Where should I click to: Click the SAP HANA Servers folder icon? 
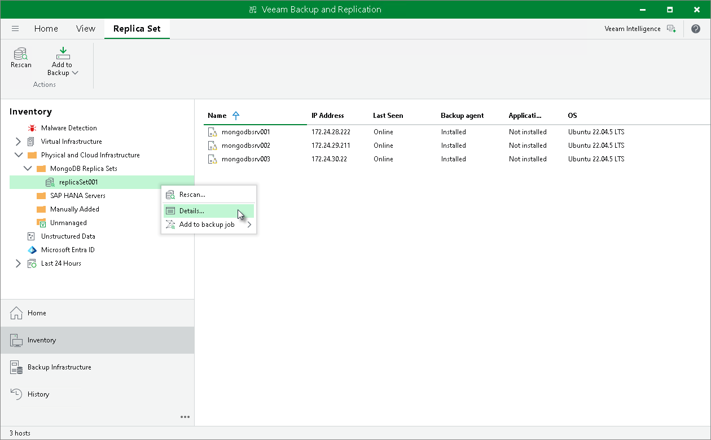pos(41,196)
